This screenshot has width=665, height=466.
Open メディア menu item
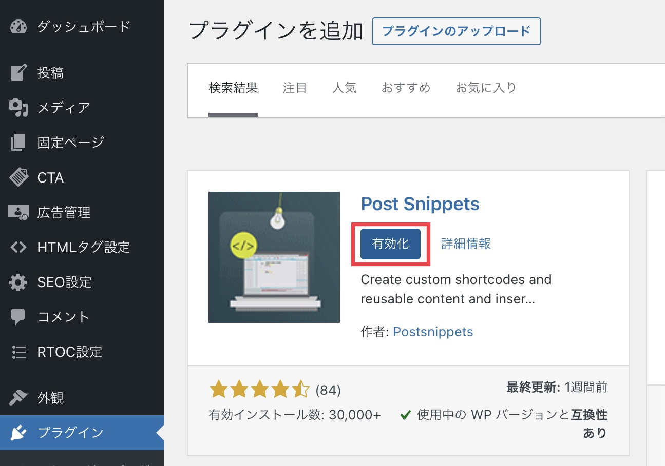[82, 108]
